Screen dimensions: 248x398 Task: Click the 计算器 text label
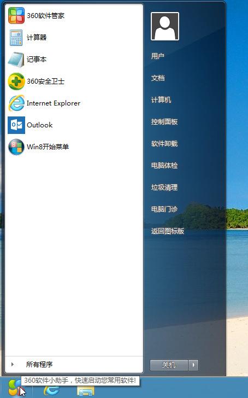point(37,38)
